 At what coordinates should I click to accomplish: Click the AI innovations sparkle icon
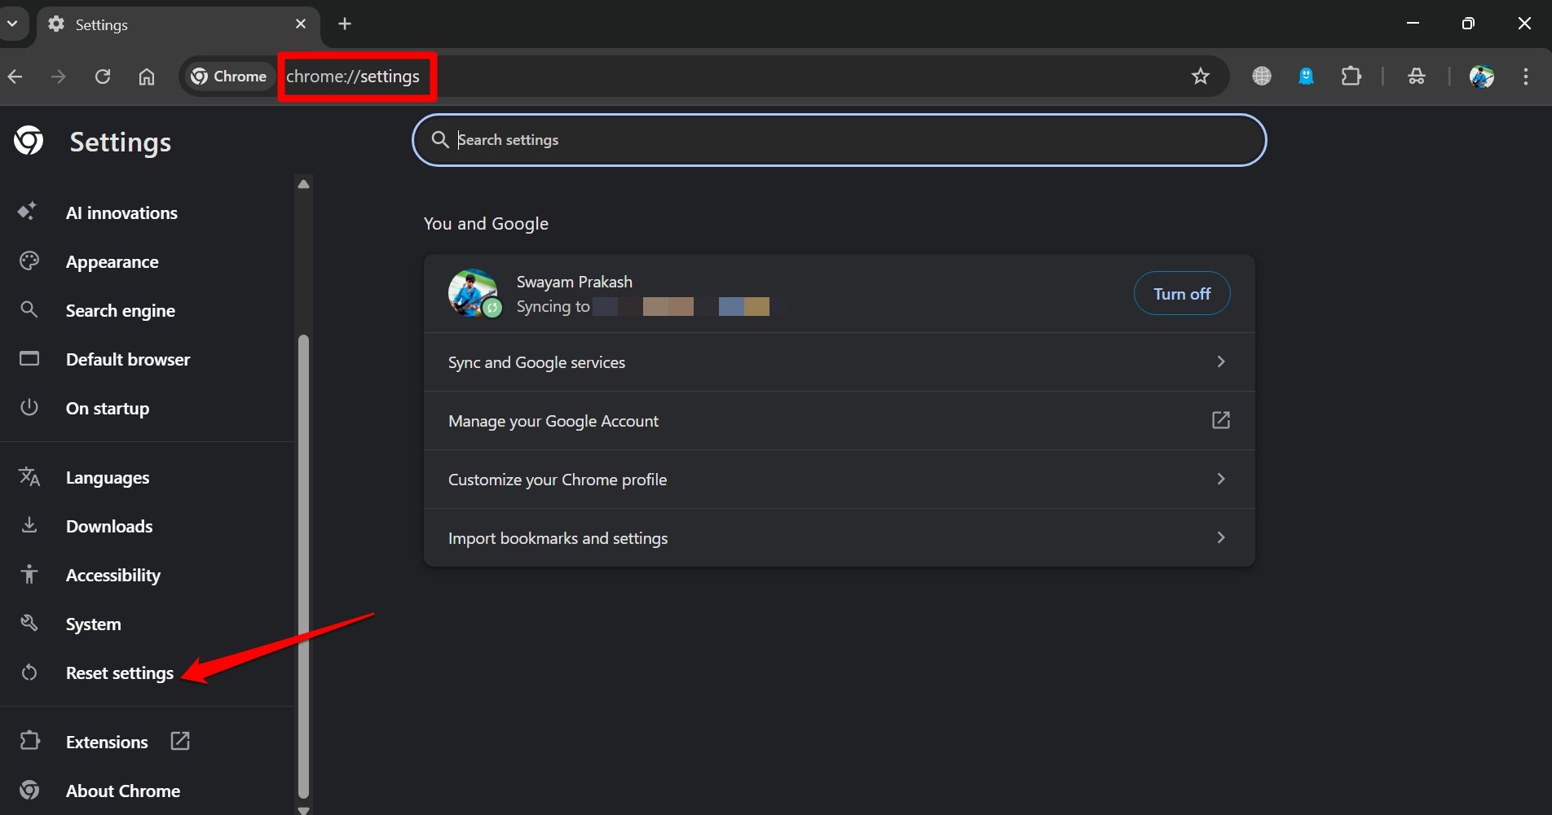[28, 212]
